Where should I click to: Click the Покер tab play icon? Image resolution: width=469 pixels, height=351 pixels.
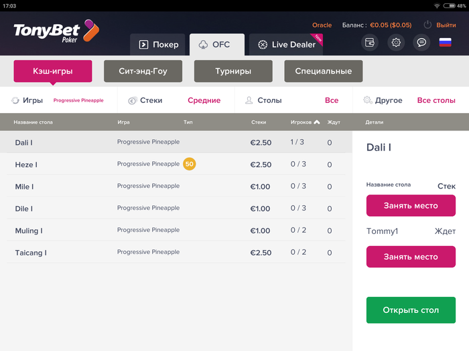click(x=143, y=45)
